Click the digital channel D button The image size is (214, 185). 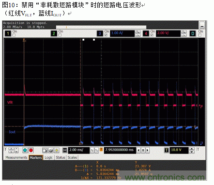(x=193, y=33)
